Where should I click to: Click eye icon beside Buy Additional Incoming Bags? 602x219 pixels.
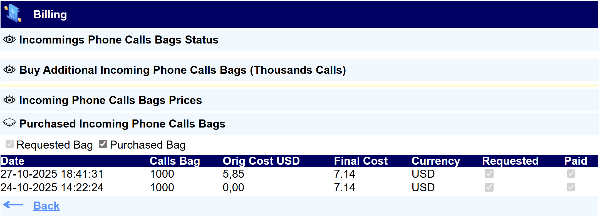[9, 70]
